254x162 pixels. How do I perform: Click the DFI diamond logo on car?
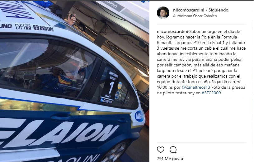[x=23, y=27]
